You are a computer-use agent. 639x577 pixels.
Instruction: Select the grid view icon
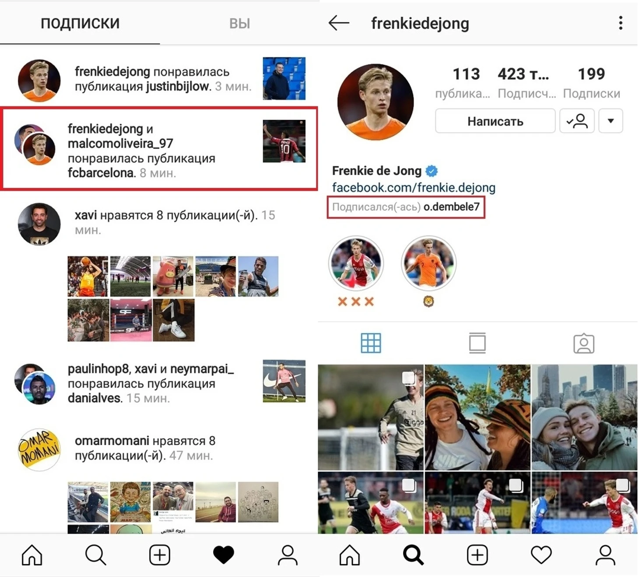[371, 343]
